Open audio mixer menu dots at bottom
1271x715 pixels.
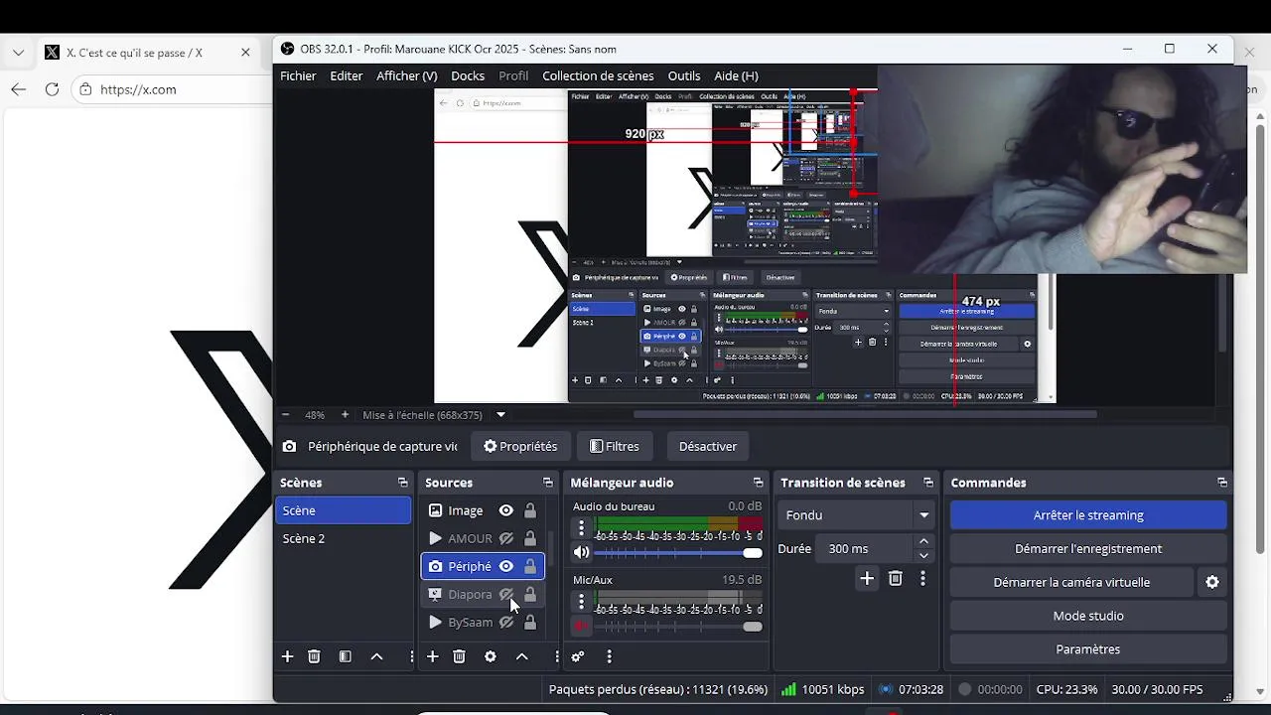point(609,656)
